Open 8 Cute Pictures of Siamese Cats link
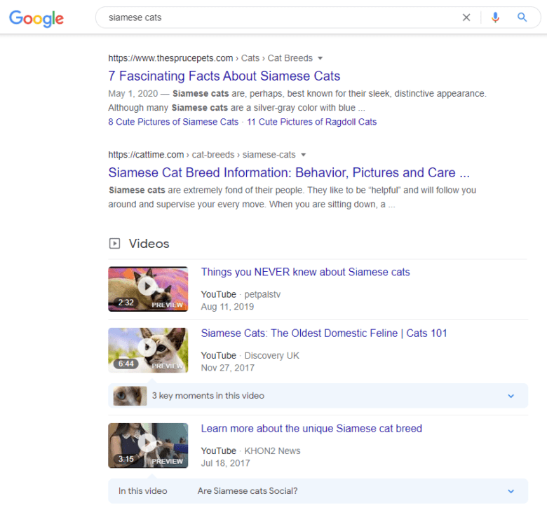Viewport: 547px width, 510px height. click(x=173, y=122)
